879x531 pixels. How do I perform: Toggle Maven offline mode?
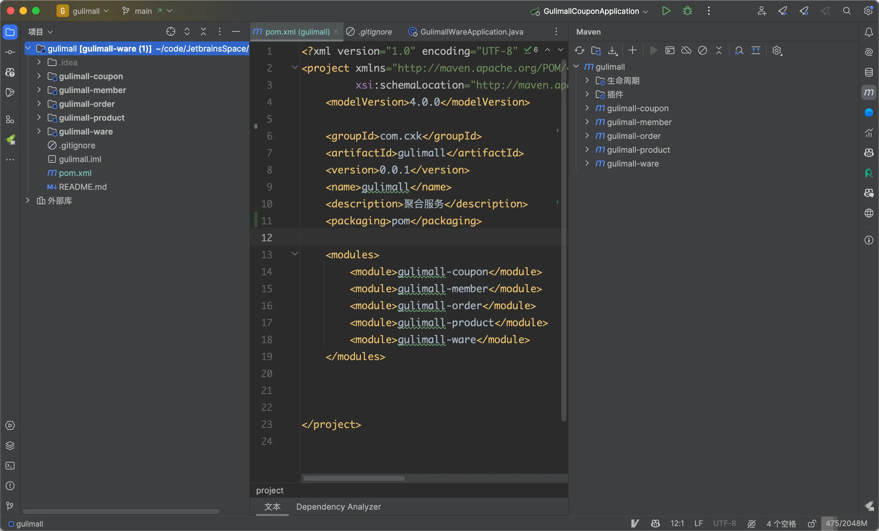click(686, 50)
